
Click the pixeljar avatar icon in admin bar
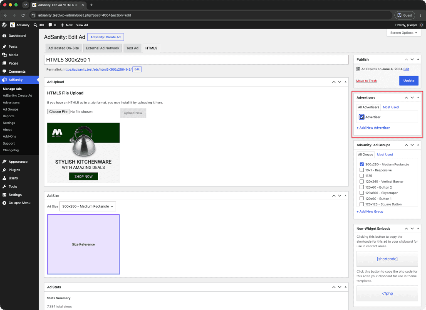(421, 25)
